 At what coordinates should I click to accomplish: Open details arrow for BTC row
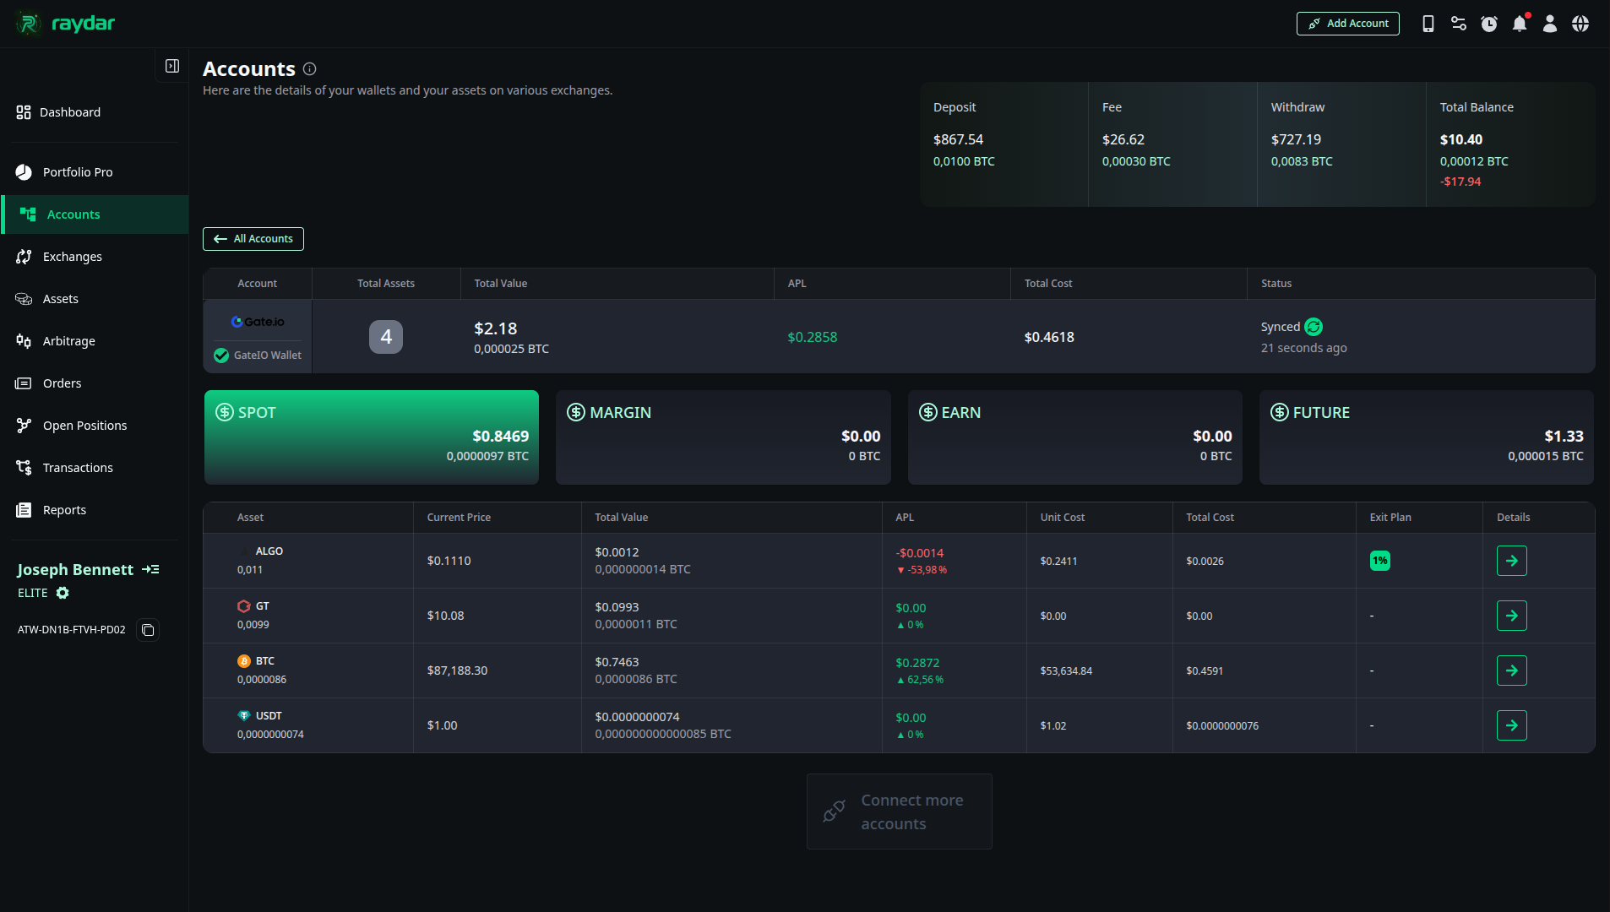coord(1511,670)
